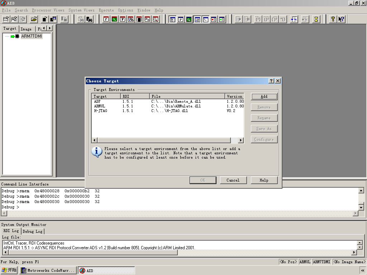Toggle the System Control view tree icon
The height and width of the screenshot is (275, 367).
172,19
